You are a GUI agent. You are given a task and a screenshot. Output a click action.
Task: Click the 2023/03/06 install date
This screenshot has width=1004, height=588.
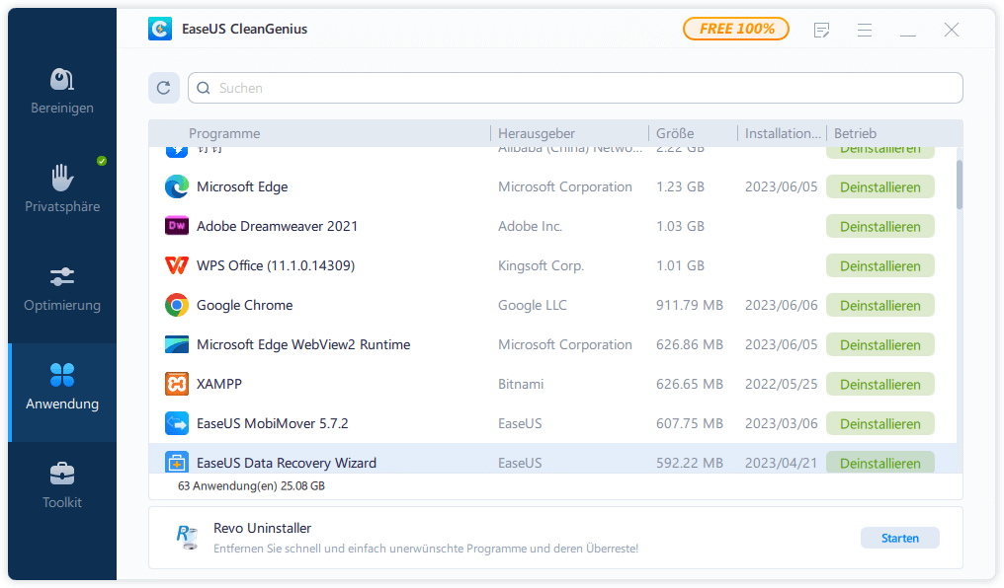pyautogui.click(x=782, y=424)
